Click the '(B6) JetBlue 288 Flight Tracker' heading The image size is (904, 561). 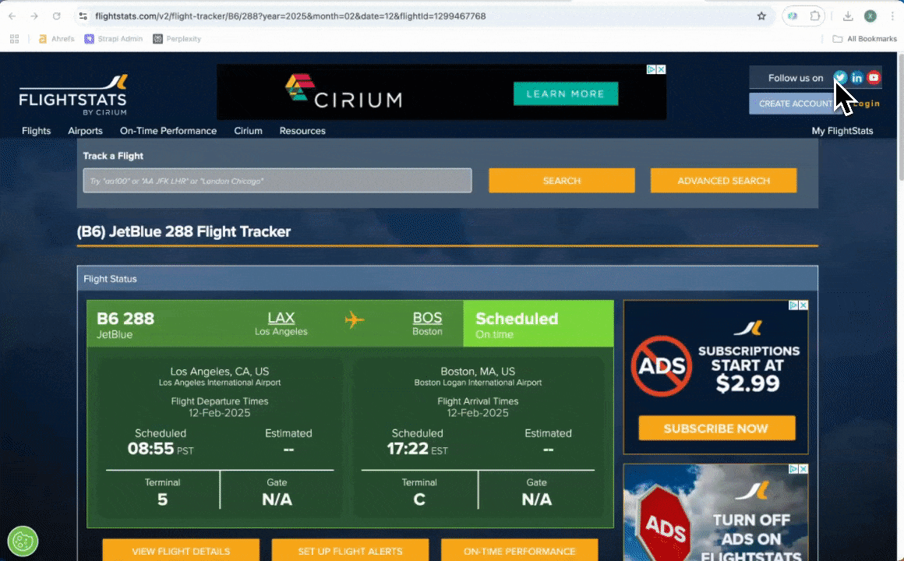tap(184, 231)
